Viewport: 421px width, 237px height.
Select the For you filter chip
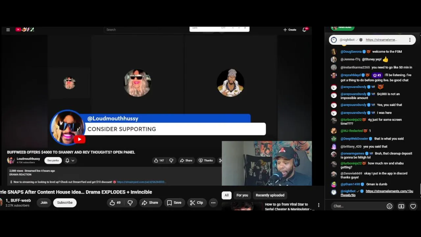tap(242, 195)
